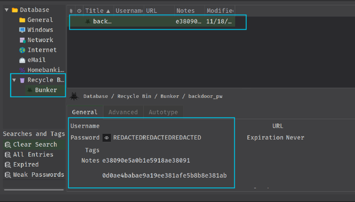The image size is (355, 202).
Task: Click the Bunker group icon
Action: click(30, 90)
